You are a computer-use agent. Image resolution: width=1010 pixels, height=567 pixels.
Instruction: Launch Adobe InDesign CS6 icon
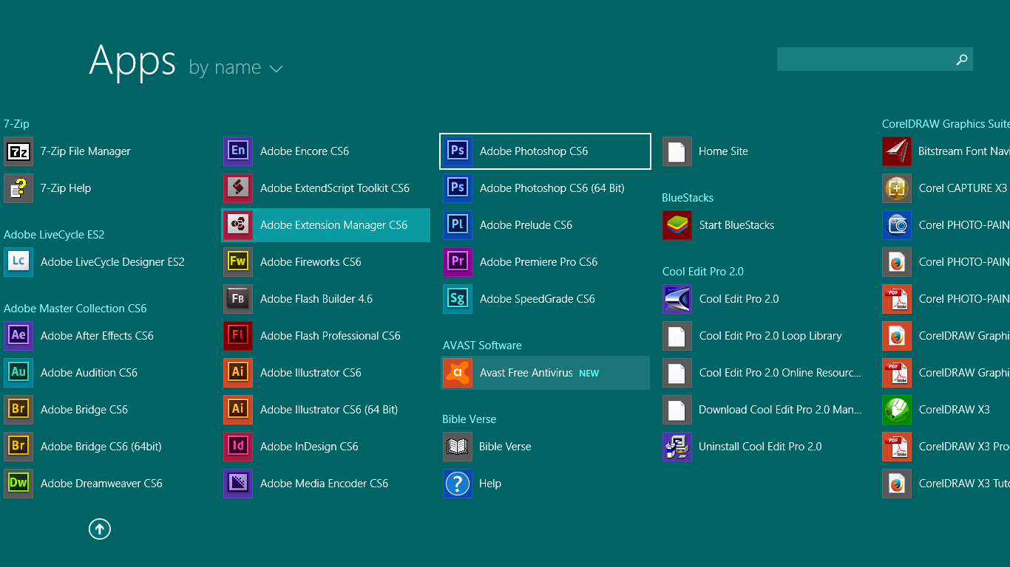click(x=238, y=447)
